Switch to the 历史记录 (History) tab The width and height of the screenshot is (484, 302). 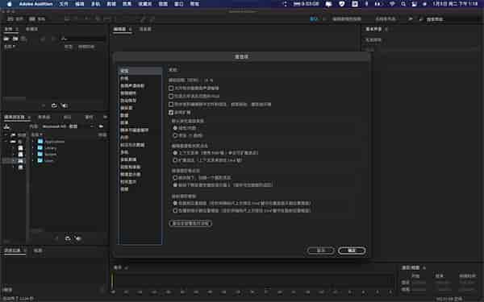click(13, 250)
